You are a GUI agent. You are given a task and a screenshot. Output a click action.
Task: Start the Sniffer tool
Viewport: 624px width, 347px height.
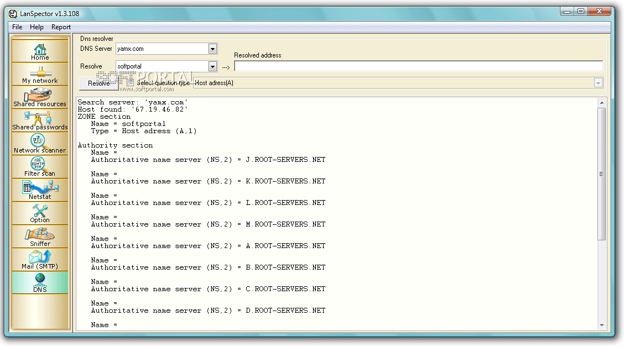pyautogui.click(x=40, y=236)
